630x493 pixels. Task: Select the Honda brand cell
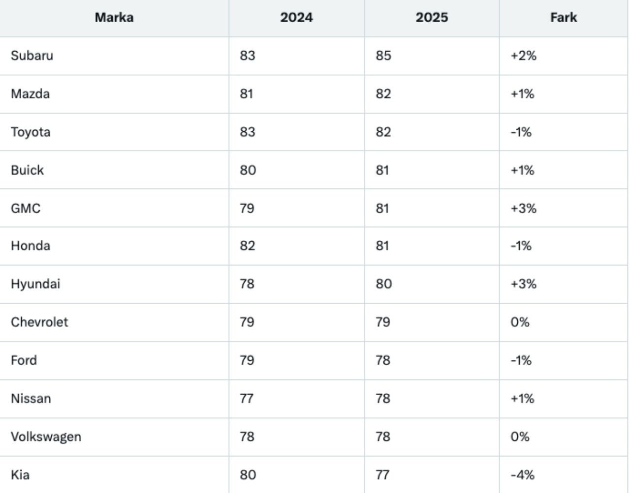point(31,246)
